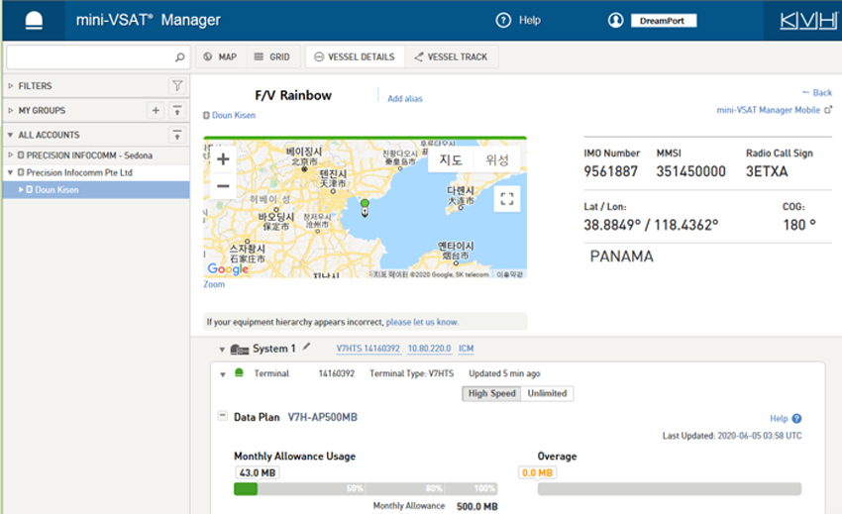This screenshot has width=842, height=514.
Task: Zoom out on the map with minus
Action: coord(224,186)
